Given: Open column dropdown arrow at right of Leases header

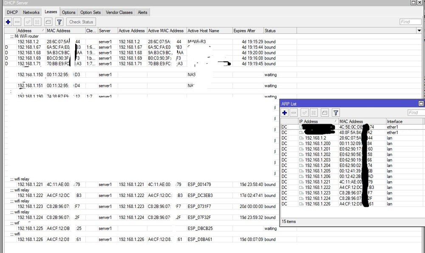Looking at the screenshot, I should tap(419, 31).
